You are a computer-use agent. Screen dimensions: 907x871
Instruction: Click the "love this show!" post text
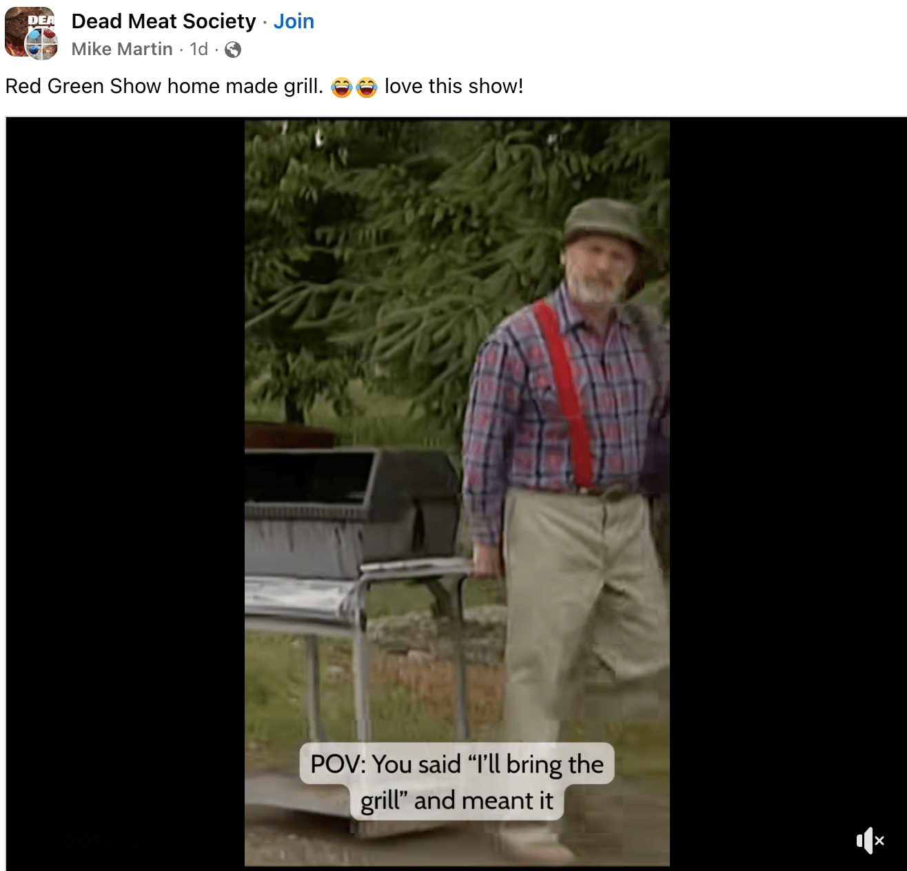tap(454, 86)
